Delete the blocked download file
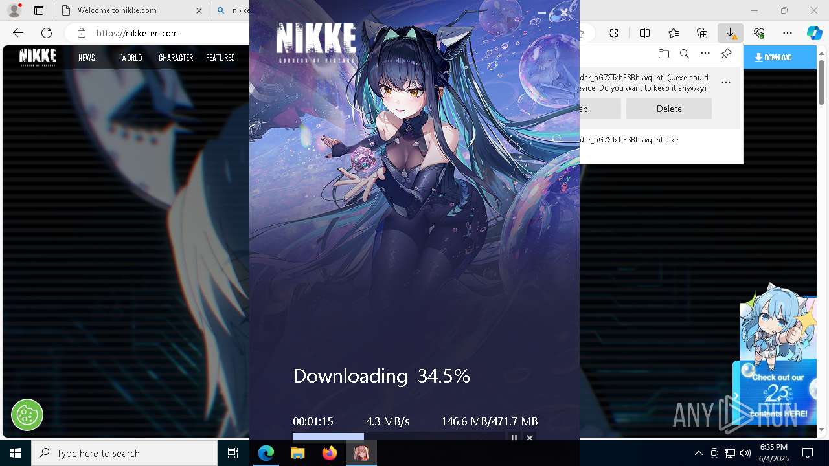The width and height of the screenshot is (829, 466). (669, 109)
